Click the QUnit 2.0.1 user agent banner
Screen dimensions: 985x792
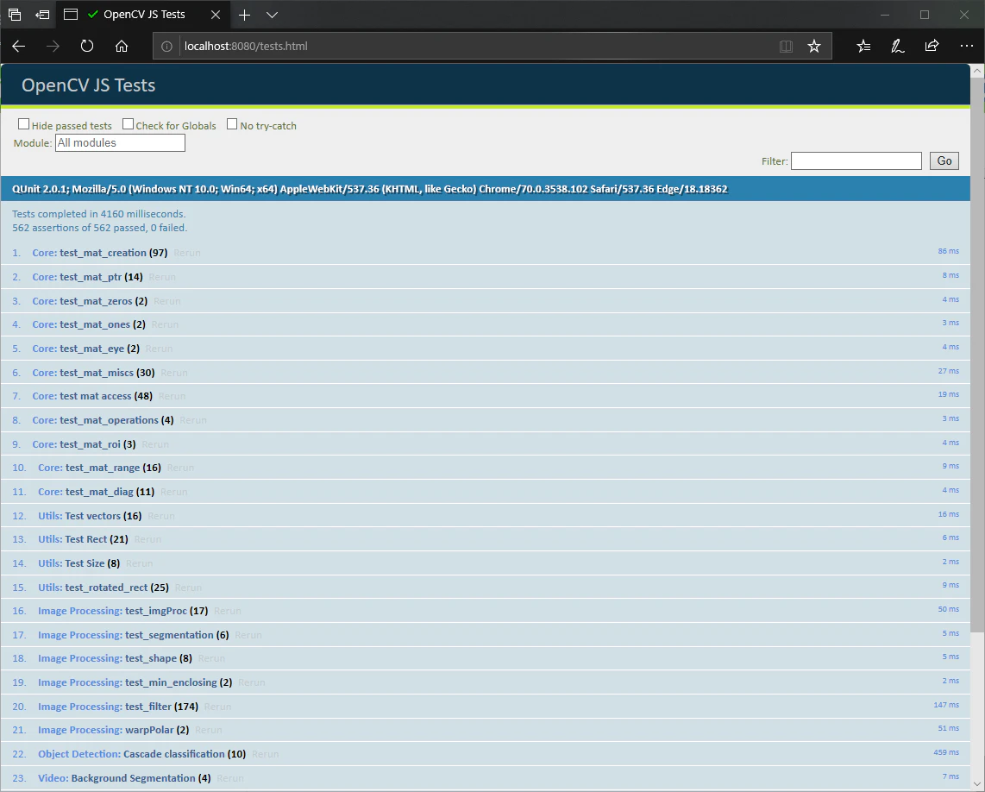point(485,189)
